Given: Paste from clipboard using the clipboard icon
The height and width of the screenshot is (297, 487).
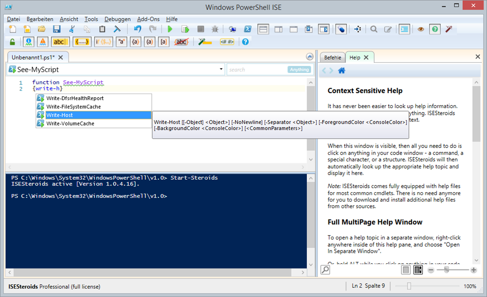Looking at the screenshot, I should (102, 29).
